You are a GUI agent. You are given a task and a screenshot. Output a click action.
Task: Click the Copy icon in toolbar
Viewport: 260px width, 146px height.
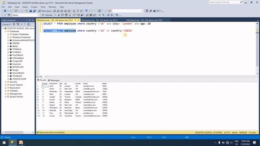click(x=78, y=11)
